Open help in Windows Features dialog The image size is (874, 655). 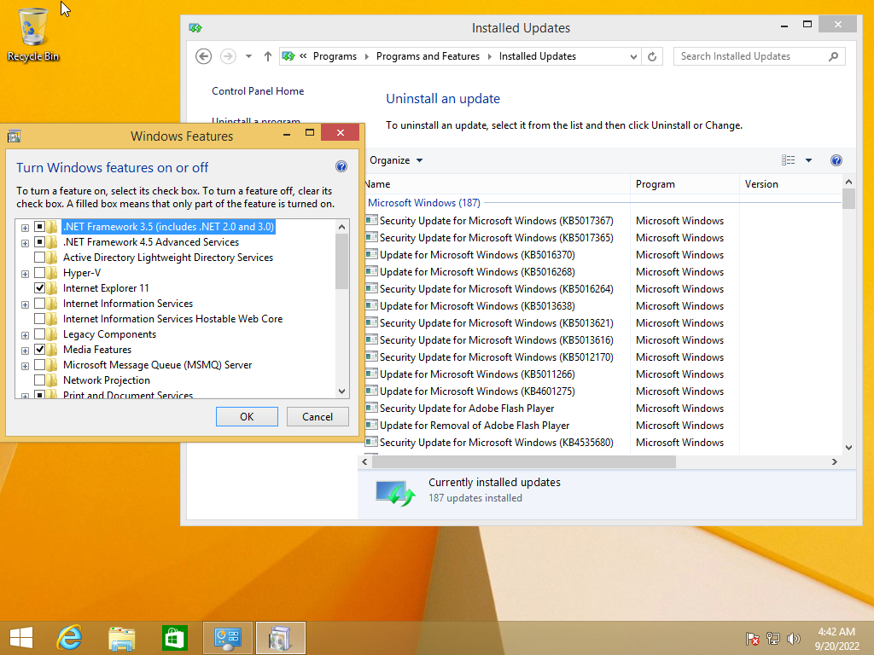(341, 166)
